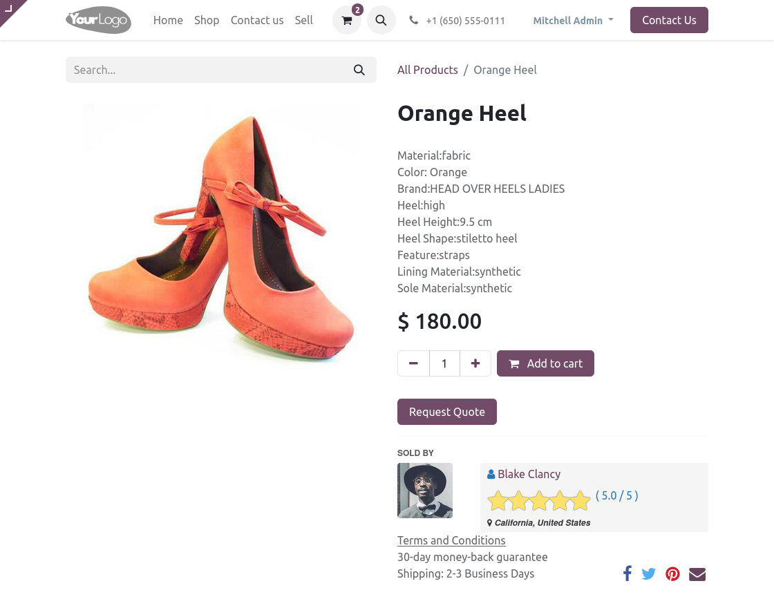774x608 pixels.
Task: Click the seller's five-star rating
Action: click(x=539, y=500)
